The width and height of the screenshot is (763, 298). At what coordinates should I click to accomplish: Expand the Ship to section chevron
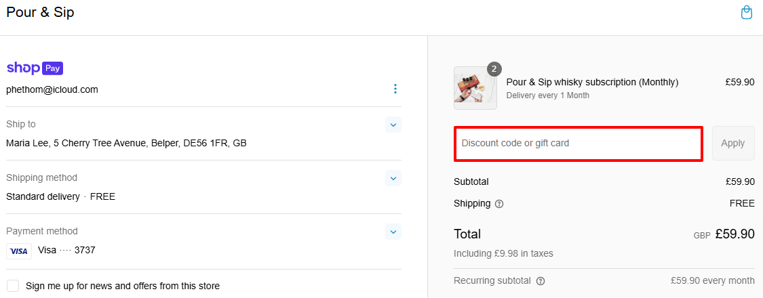click(393, 125)
